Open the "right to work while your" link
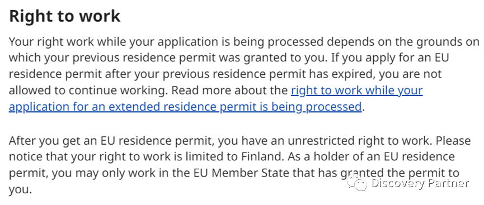Image resolution: width=484 pixels, height=205 pixels. coord(356,90)
